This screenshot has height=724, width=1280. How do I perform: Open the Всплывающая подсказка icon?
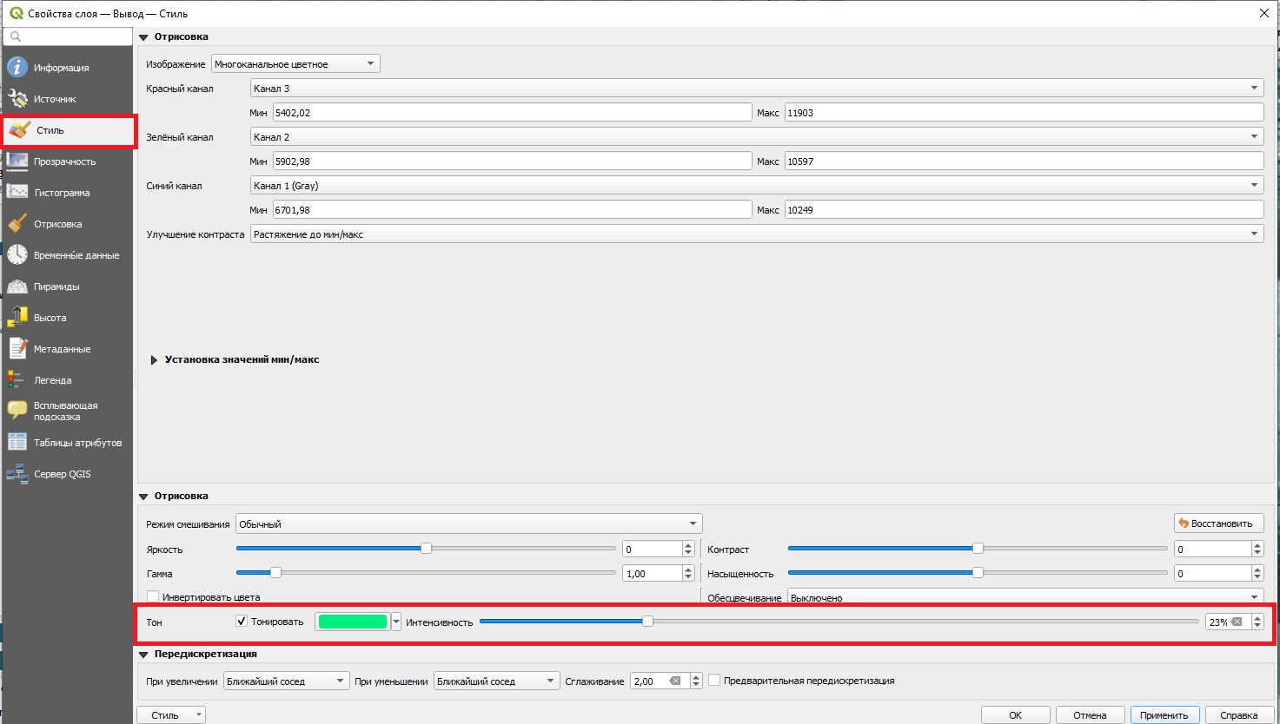coord(17,410)
